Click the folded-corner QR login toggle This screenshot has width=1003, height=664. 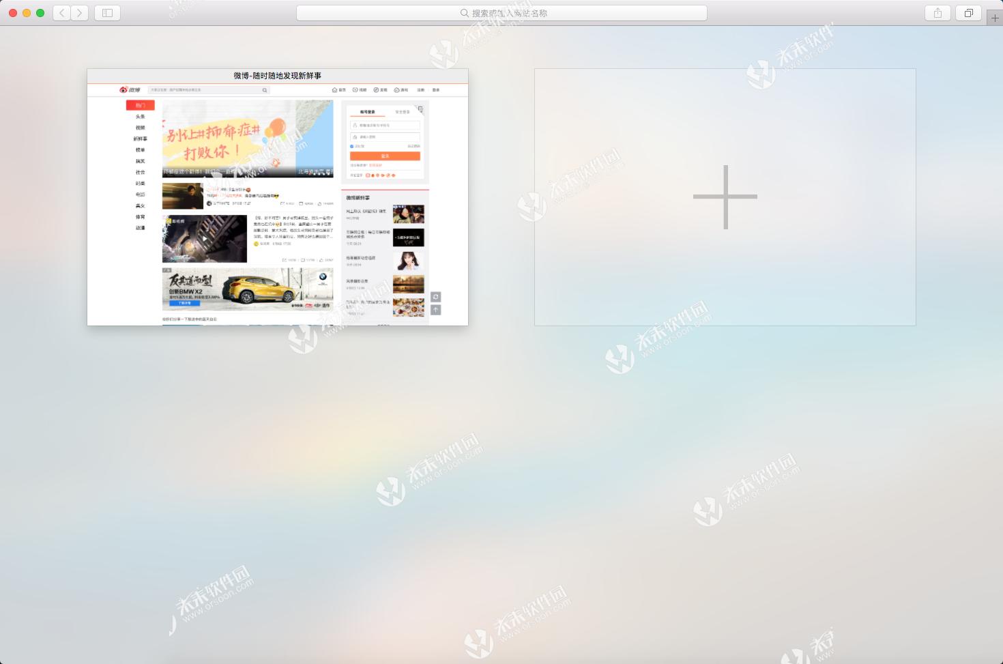420,109
